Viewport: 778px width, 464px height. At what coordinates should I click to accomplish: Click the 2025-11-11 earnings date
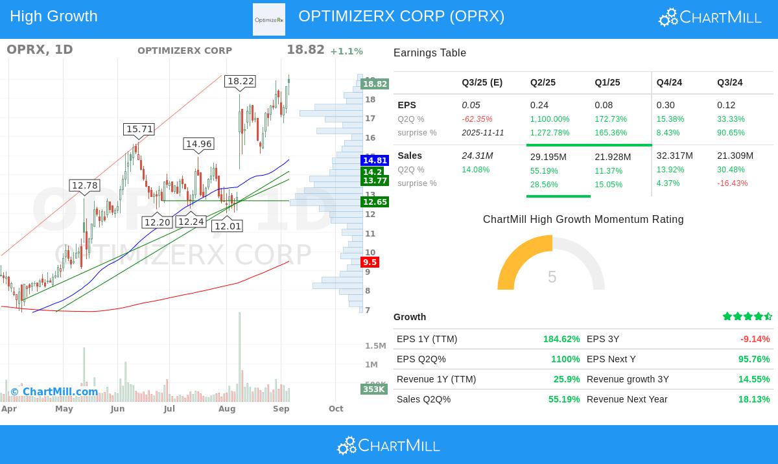pyautogui.click(x=483, y=133)
